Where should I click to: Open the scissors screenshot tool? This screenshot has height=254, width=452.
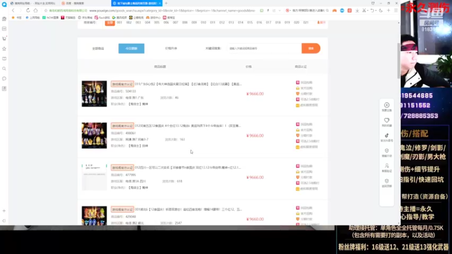pyautogui.click(x=364, y=10)
